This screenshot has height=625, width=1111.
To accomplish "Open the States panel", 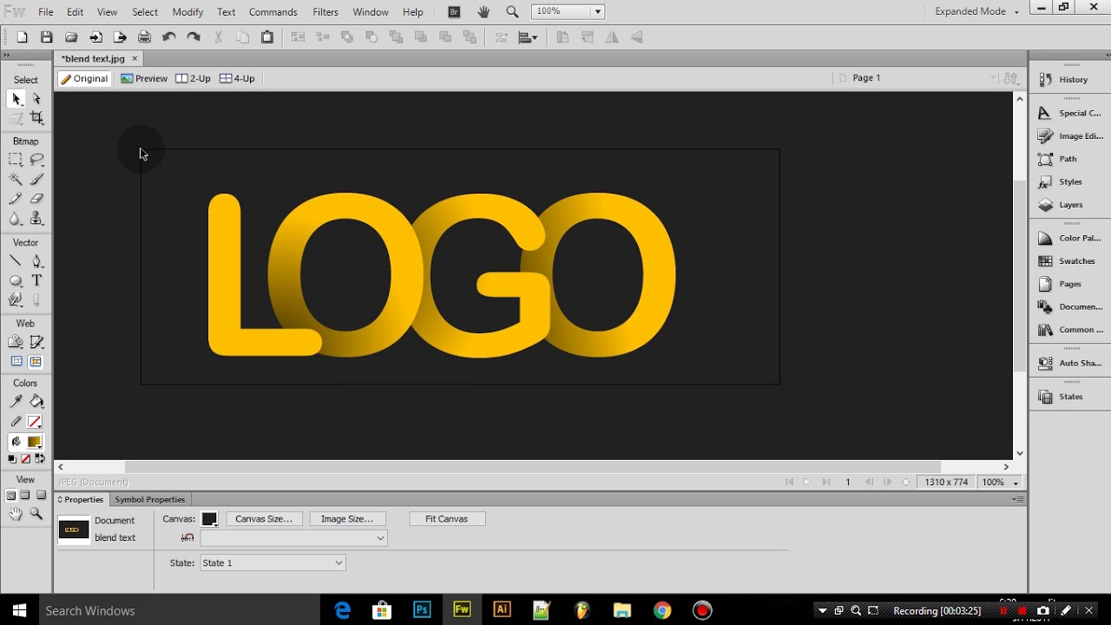I will (1069, 397).
